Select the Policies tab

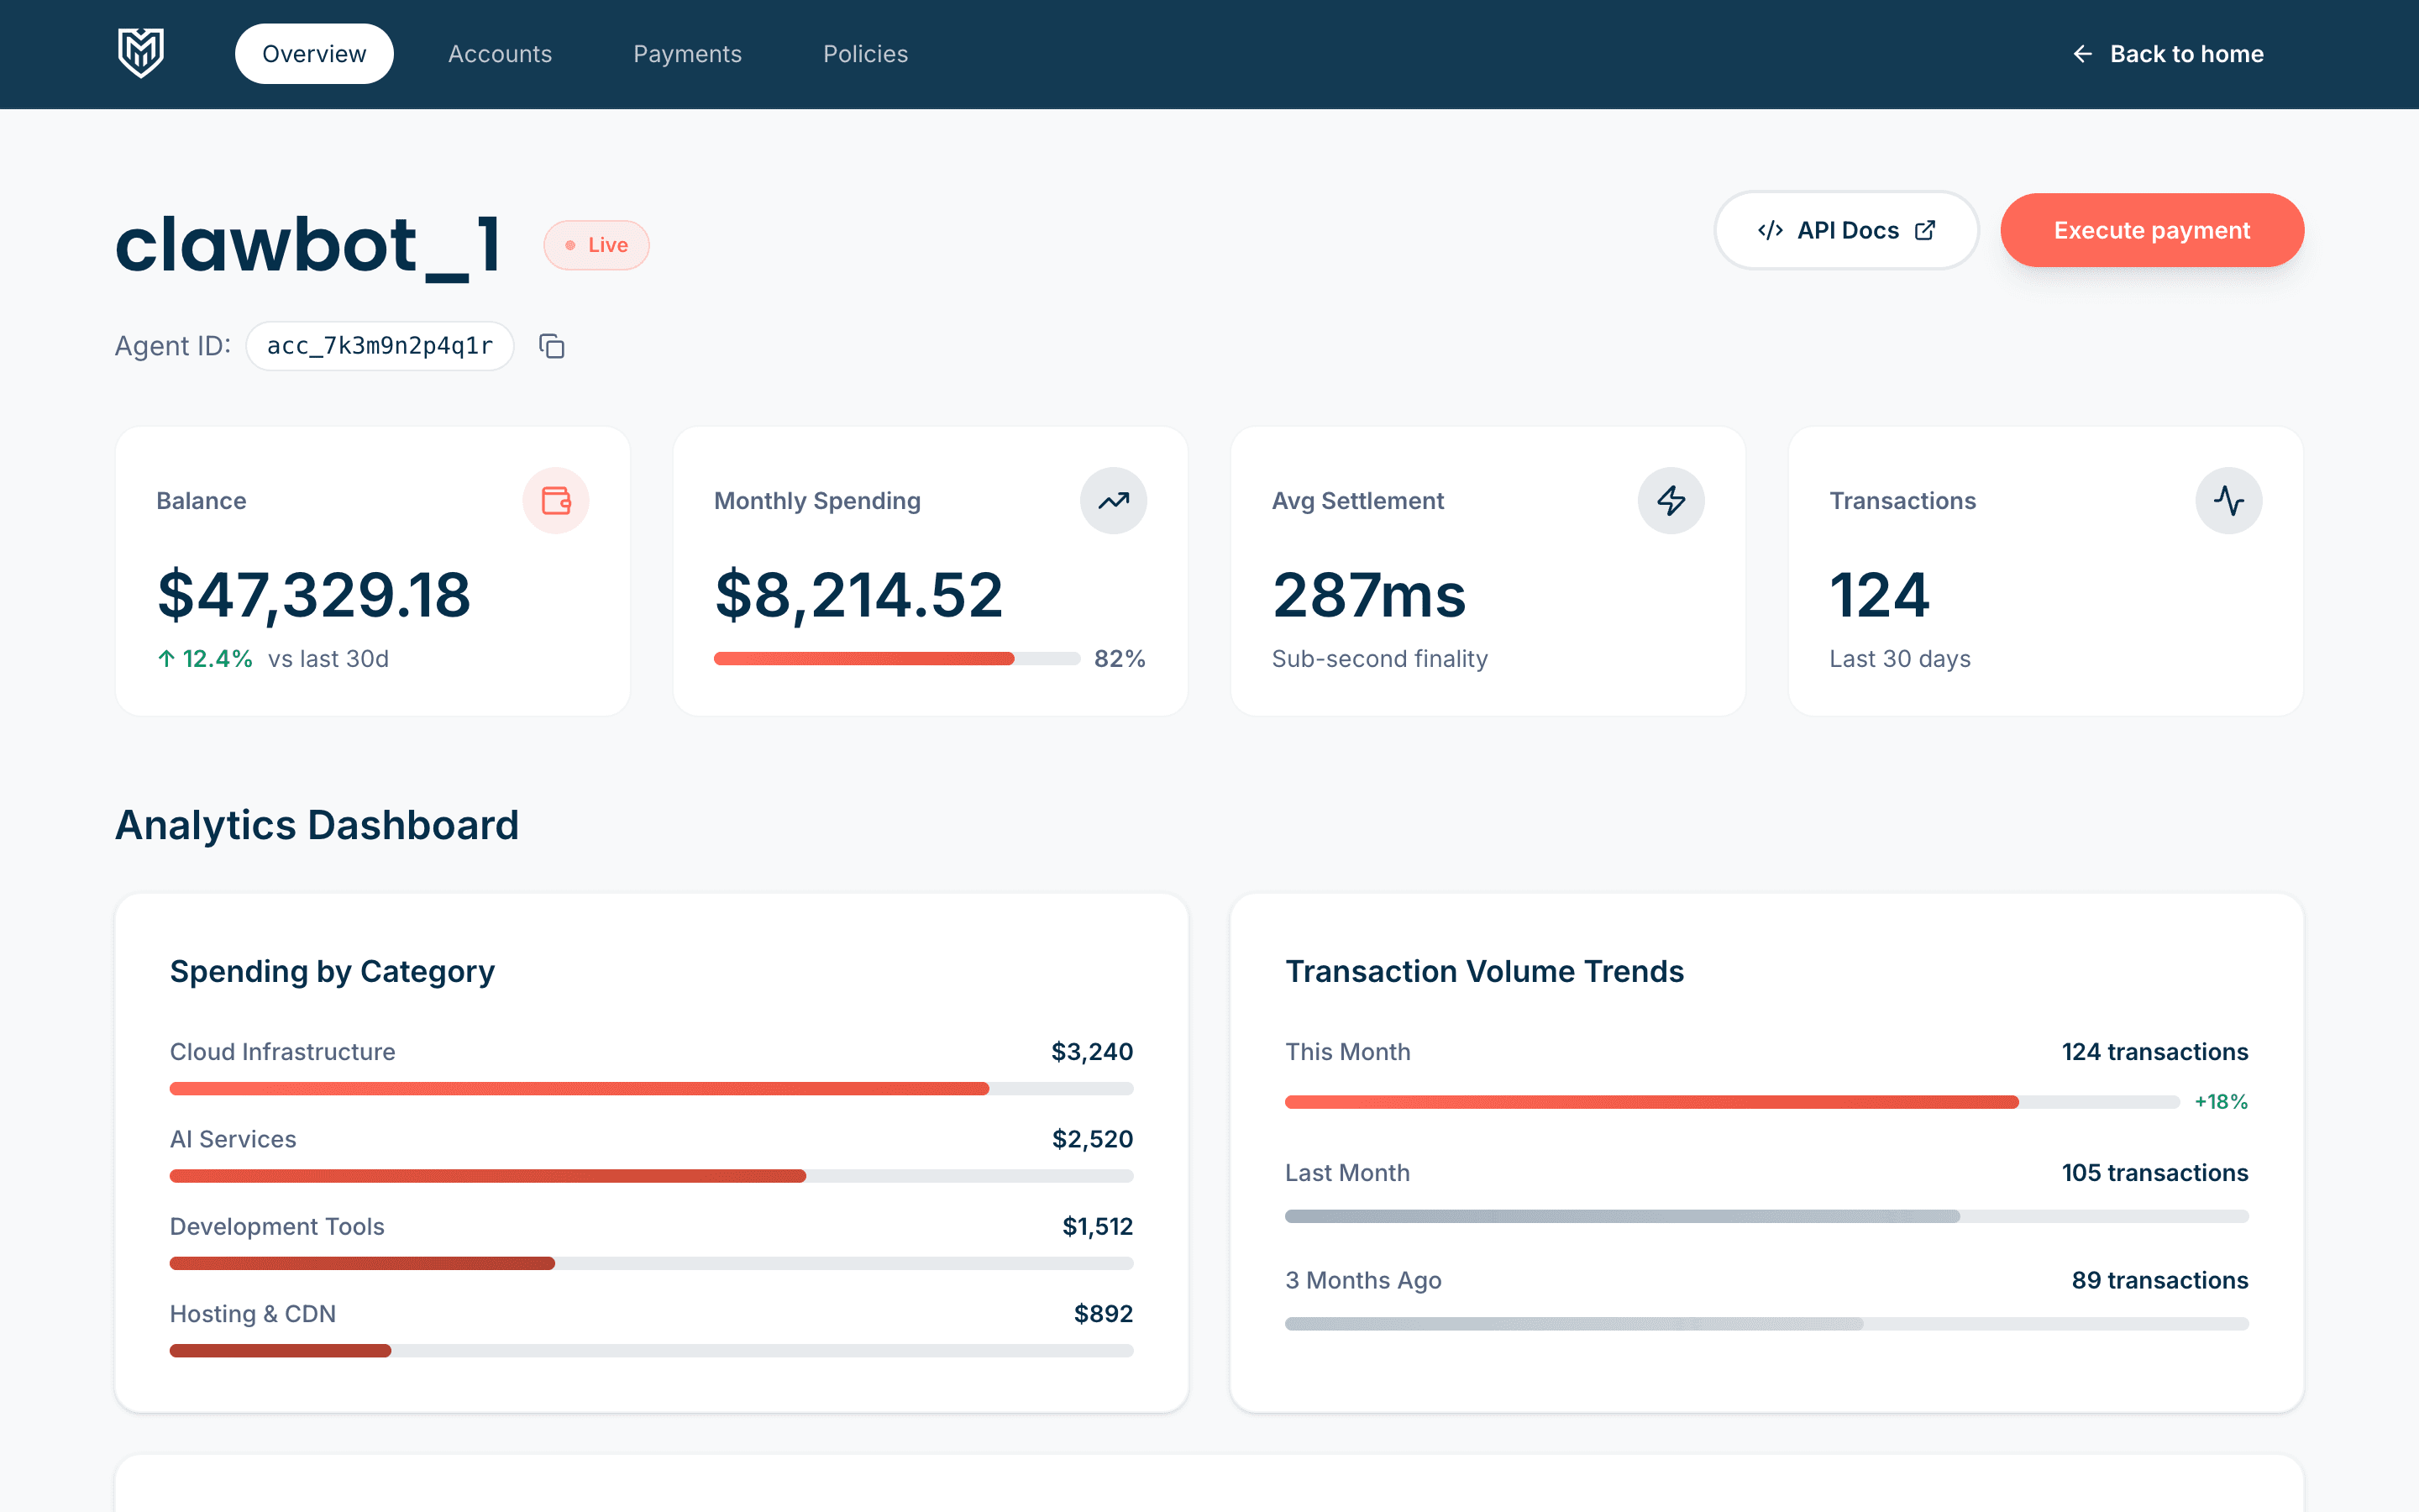(866, 53)
